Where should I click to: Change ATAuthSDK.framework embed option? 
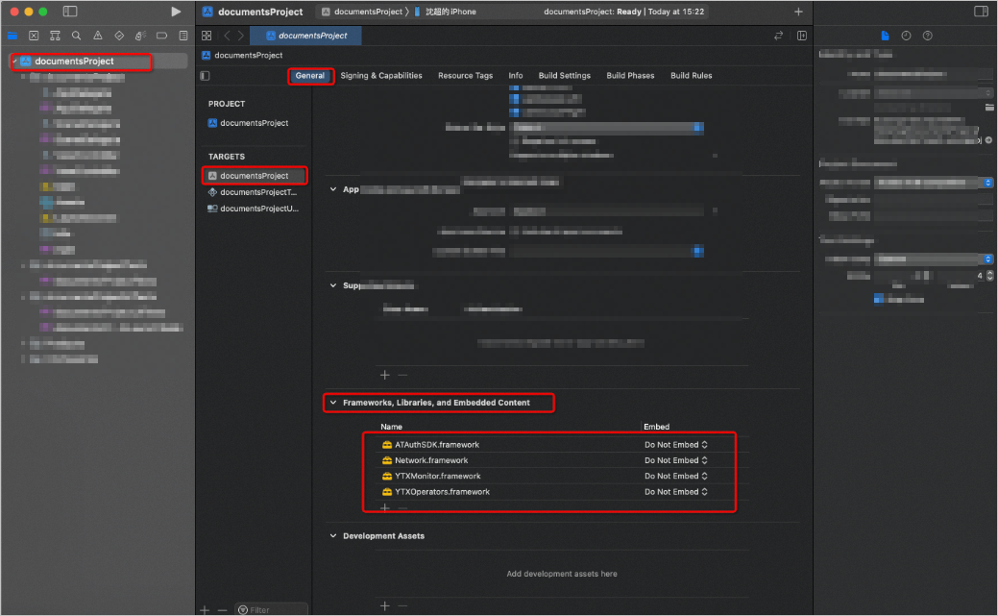click(x=675, y=445)
